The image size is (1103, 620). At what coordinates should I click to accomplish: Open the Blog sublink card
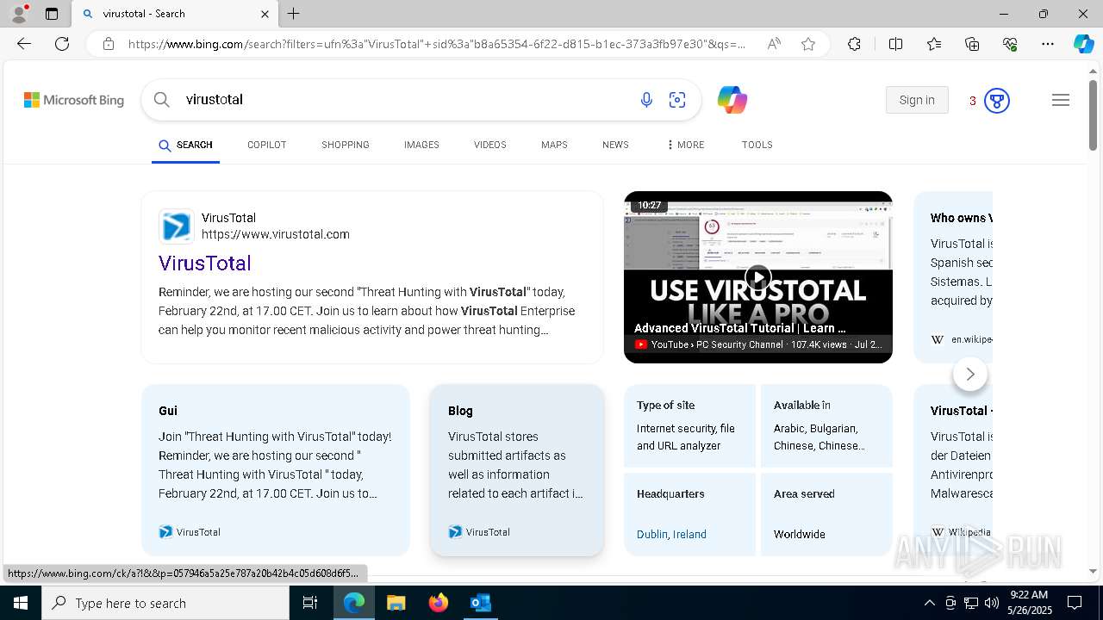pos(517,469)
